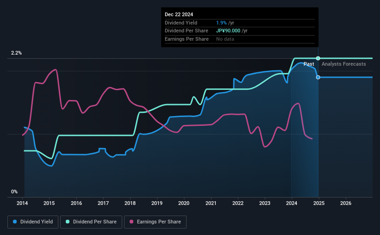
Task: Click the 'Dec 22 2024' tooltip date
Action: 179,14
